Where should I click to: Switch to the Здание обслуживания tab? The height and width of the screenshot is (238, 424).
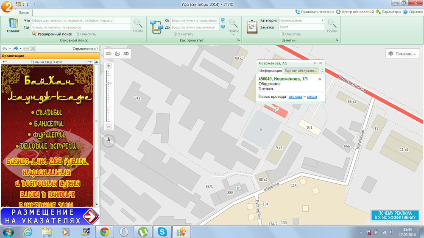(301, 70)
